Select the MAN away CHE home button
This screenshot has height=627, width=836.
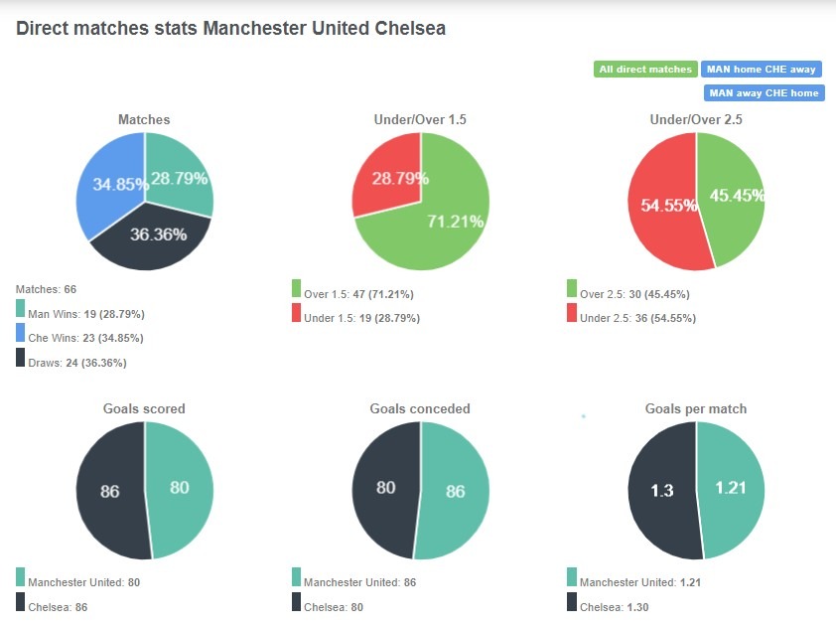coord(764,92)
